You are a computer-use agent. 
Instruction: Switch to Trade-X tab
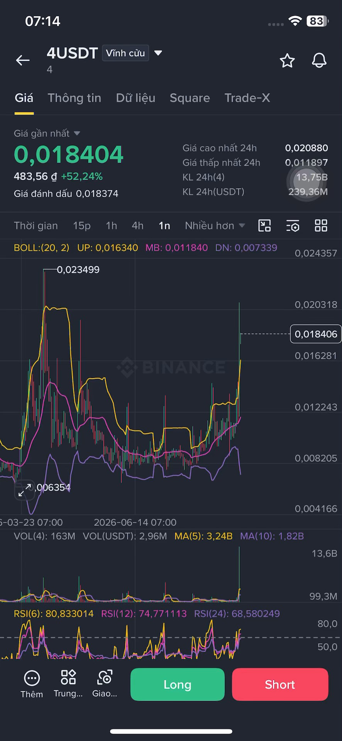[247, 98]
